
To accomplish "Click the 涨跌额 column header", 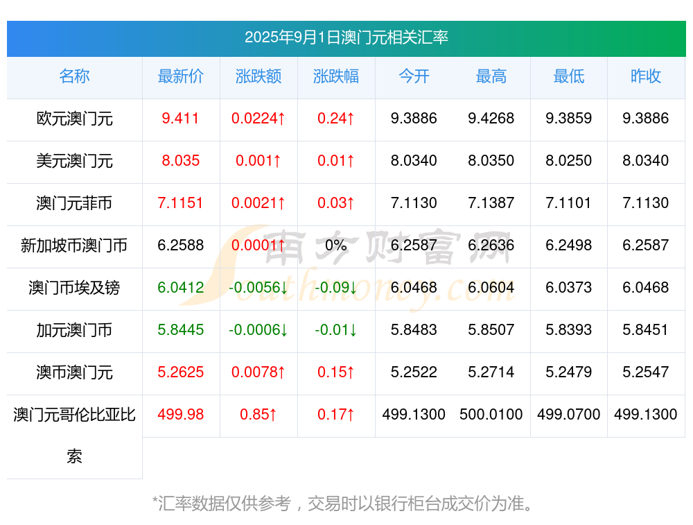I will [x=258, y=76].
